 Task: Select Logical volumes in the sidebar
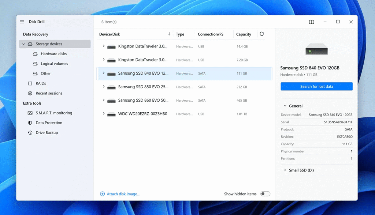click(54, 64)
